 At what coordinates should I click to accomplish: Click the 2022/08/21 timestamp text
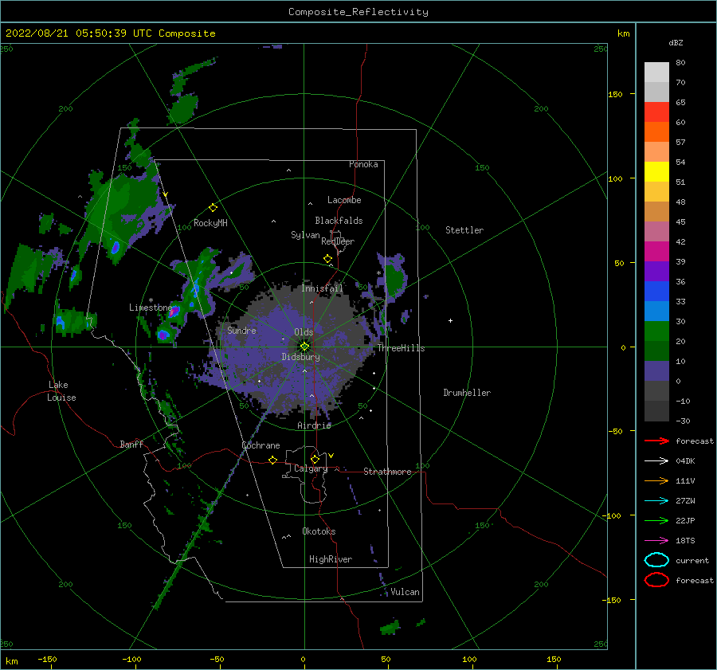click(x=110, y=33)
